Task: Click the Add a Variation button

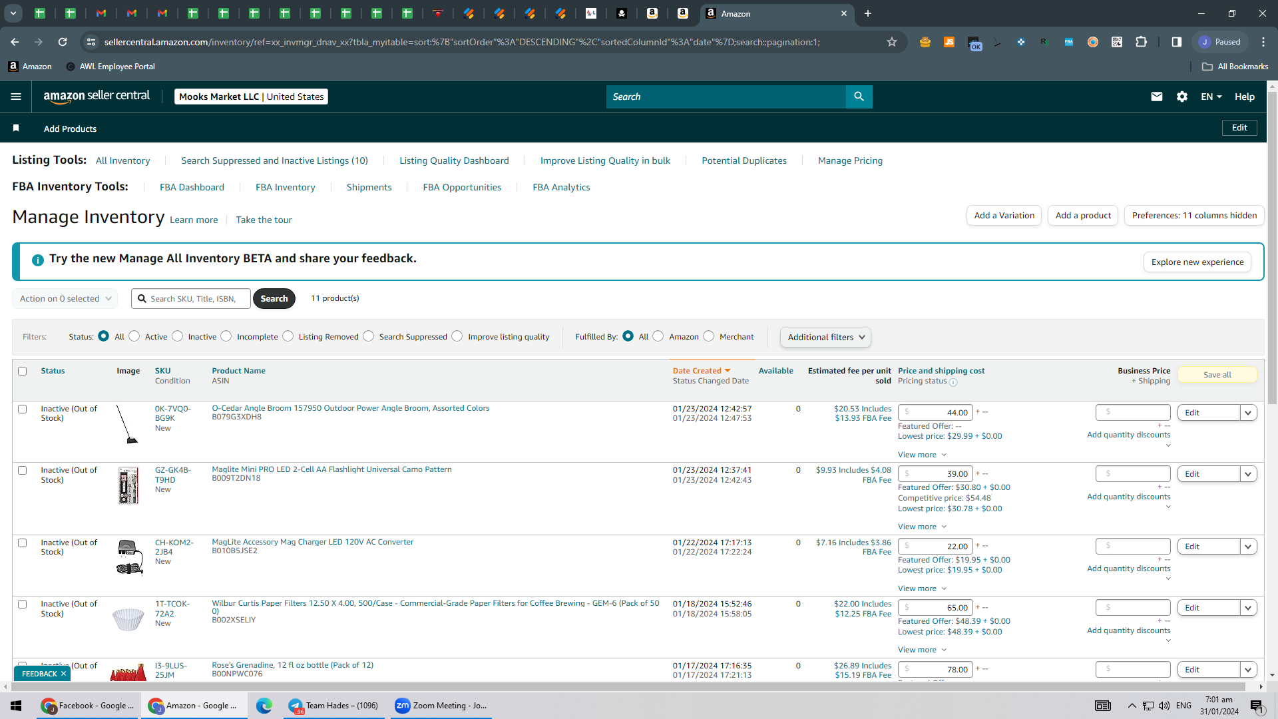Action: click(x=1004, y=216)
